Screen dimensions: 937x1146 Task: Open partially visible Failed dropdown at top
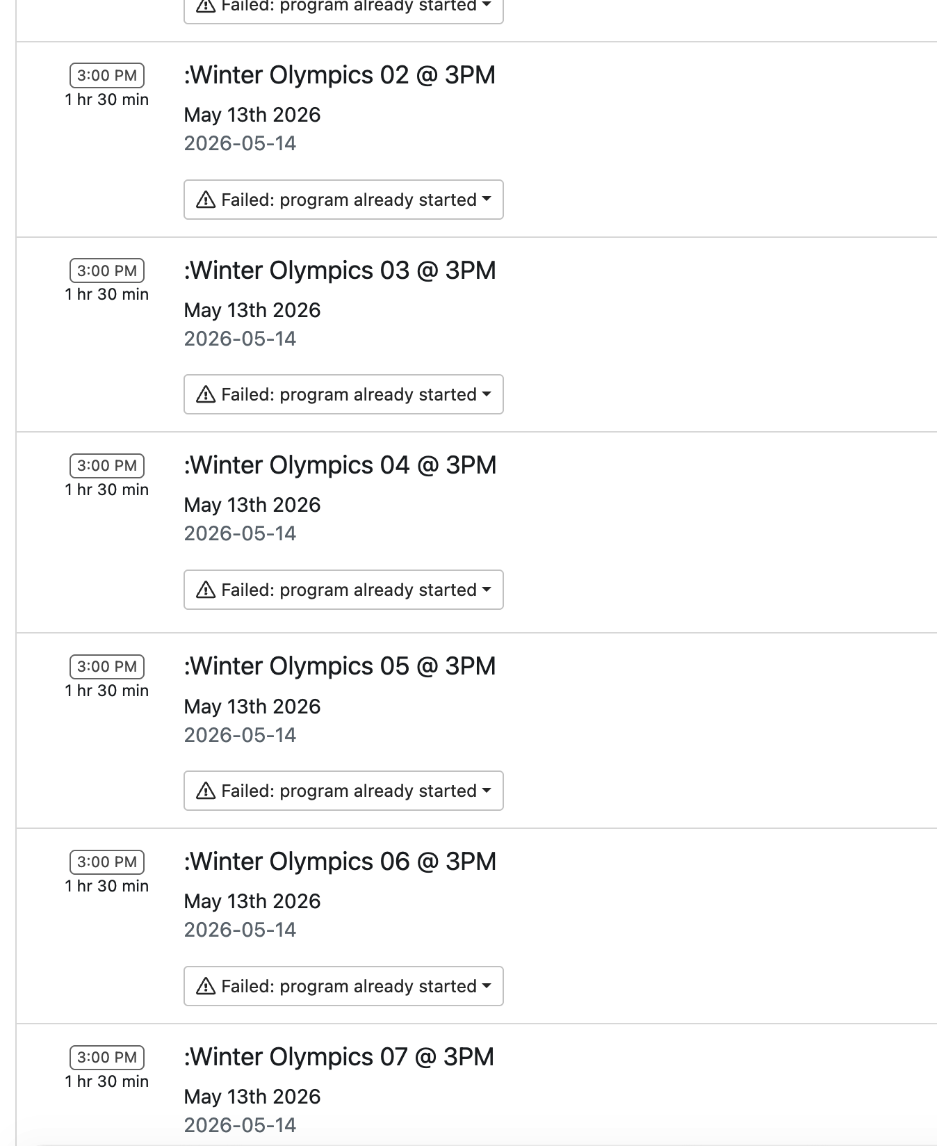(343, 10)
